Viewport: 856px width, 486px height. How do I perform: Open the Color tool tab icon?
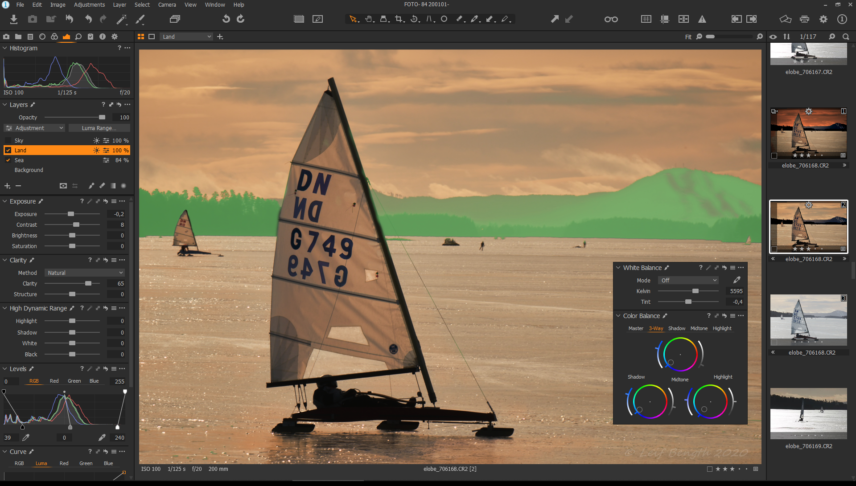54,37
